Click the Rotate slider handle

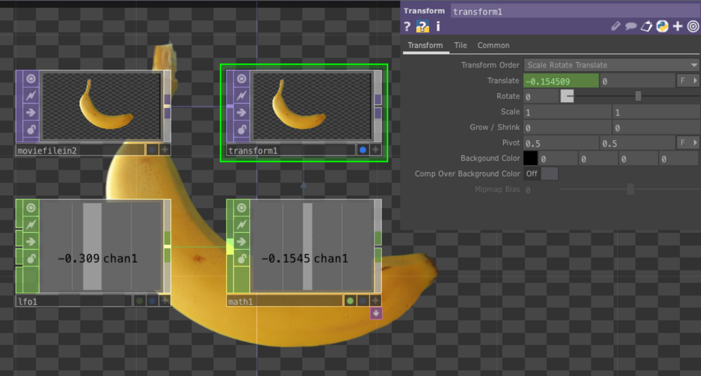(638, 96)
